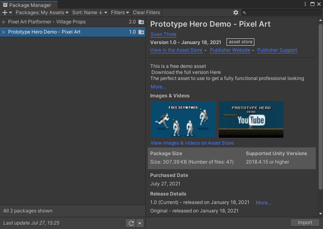This screenshot has width=323, height=229.
Task: Open the Publisher Website link
Action: pos(230,50)
